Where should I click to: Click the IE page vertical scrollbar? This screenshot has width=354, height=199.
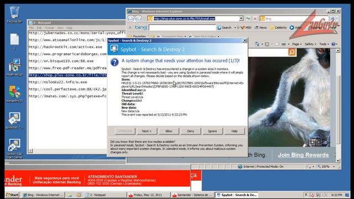tap(338, 106)
